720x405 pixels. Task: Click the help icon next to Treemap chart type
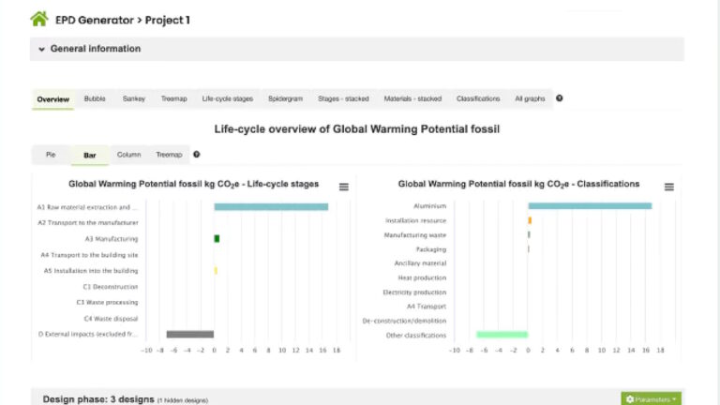point(197,155)
